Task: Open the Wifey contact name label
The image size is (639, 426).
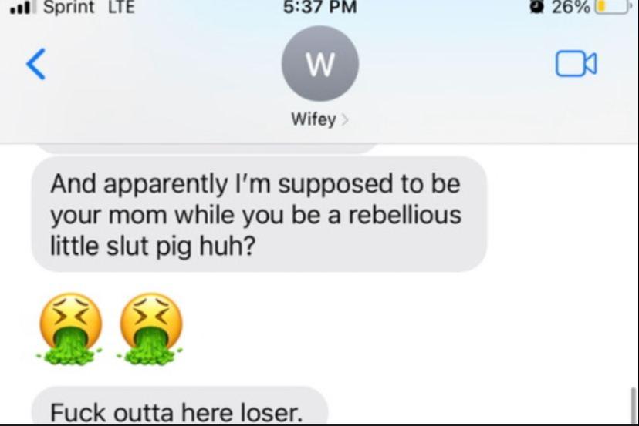Action: (x=313, y=119)
